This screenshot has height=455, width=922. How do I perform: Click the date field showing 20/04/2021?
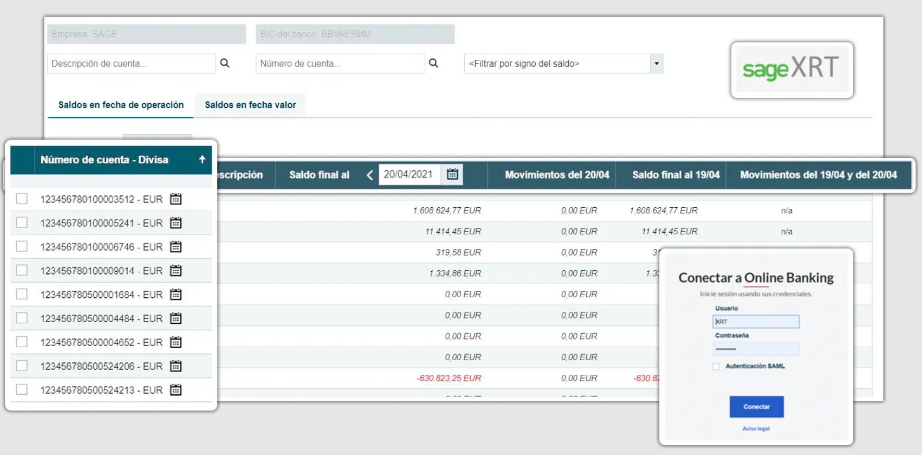[x=410, y=174]
